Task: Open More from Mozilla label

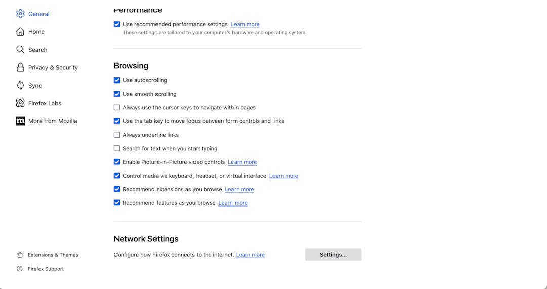Action: coord(53,121)
